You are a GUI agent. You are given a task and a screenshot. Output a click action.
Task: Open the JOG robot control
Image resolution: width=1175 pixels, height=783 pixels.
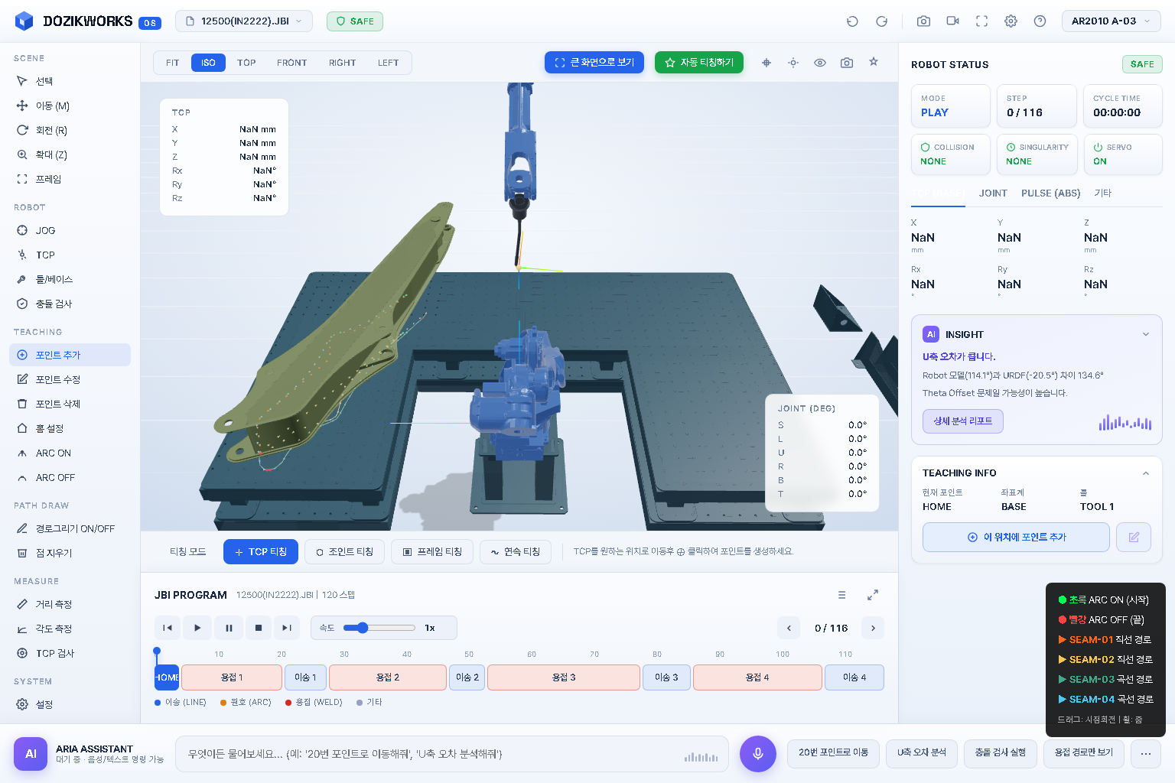click(x=70, y=230)
